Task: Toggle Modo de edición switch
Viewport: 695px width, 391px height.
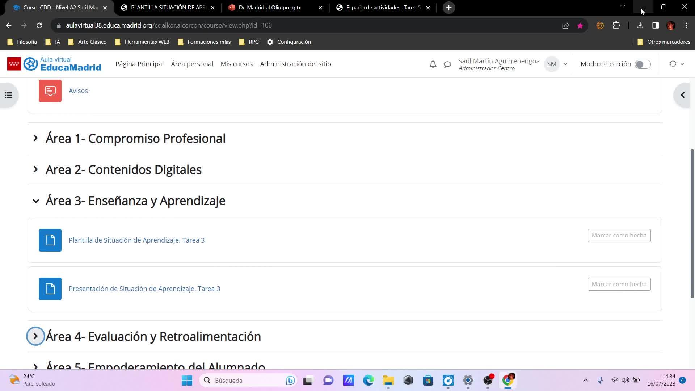Action: click(x=643, y=64)
